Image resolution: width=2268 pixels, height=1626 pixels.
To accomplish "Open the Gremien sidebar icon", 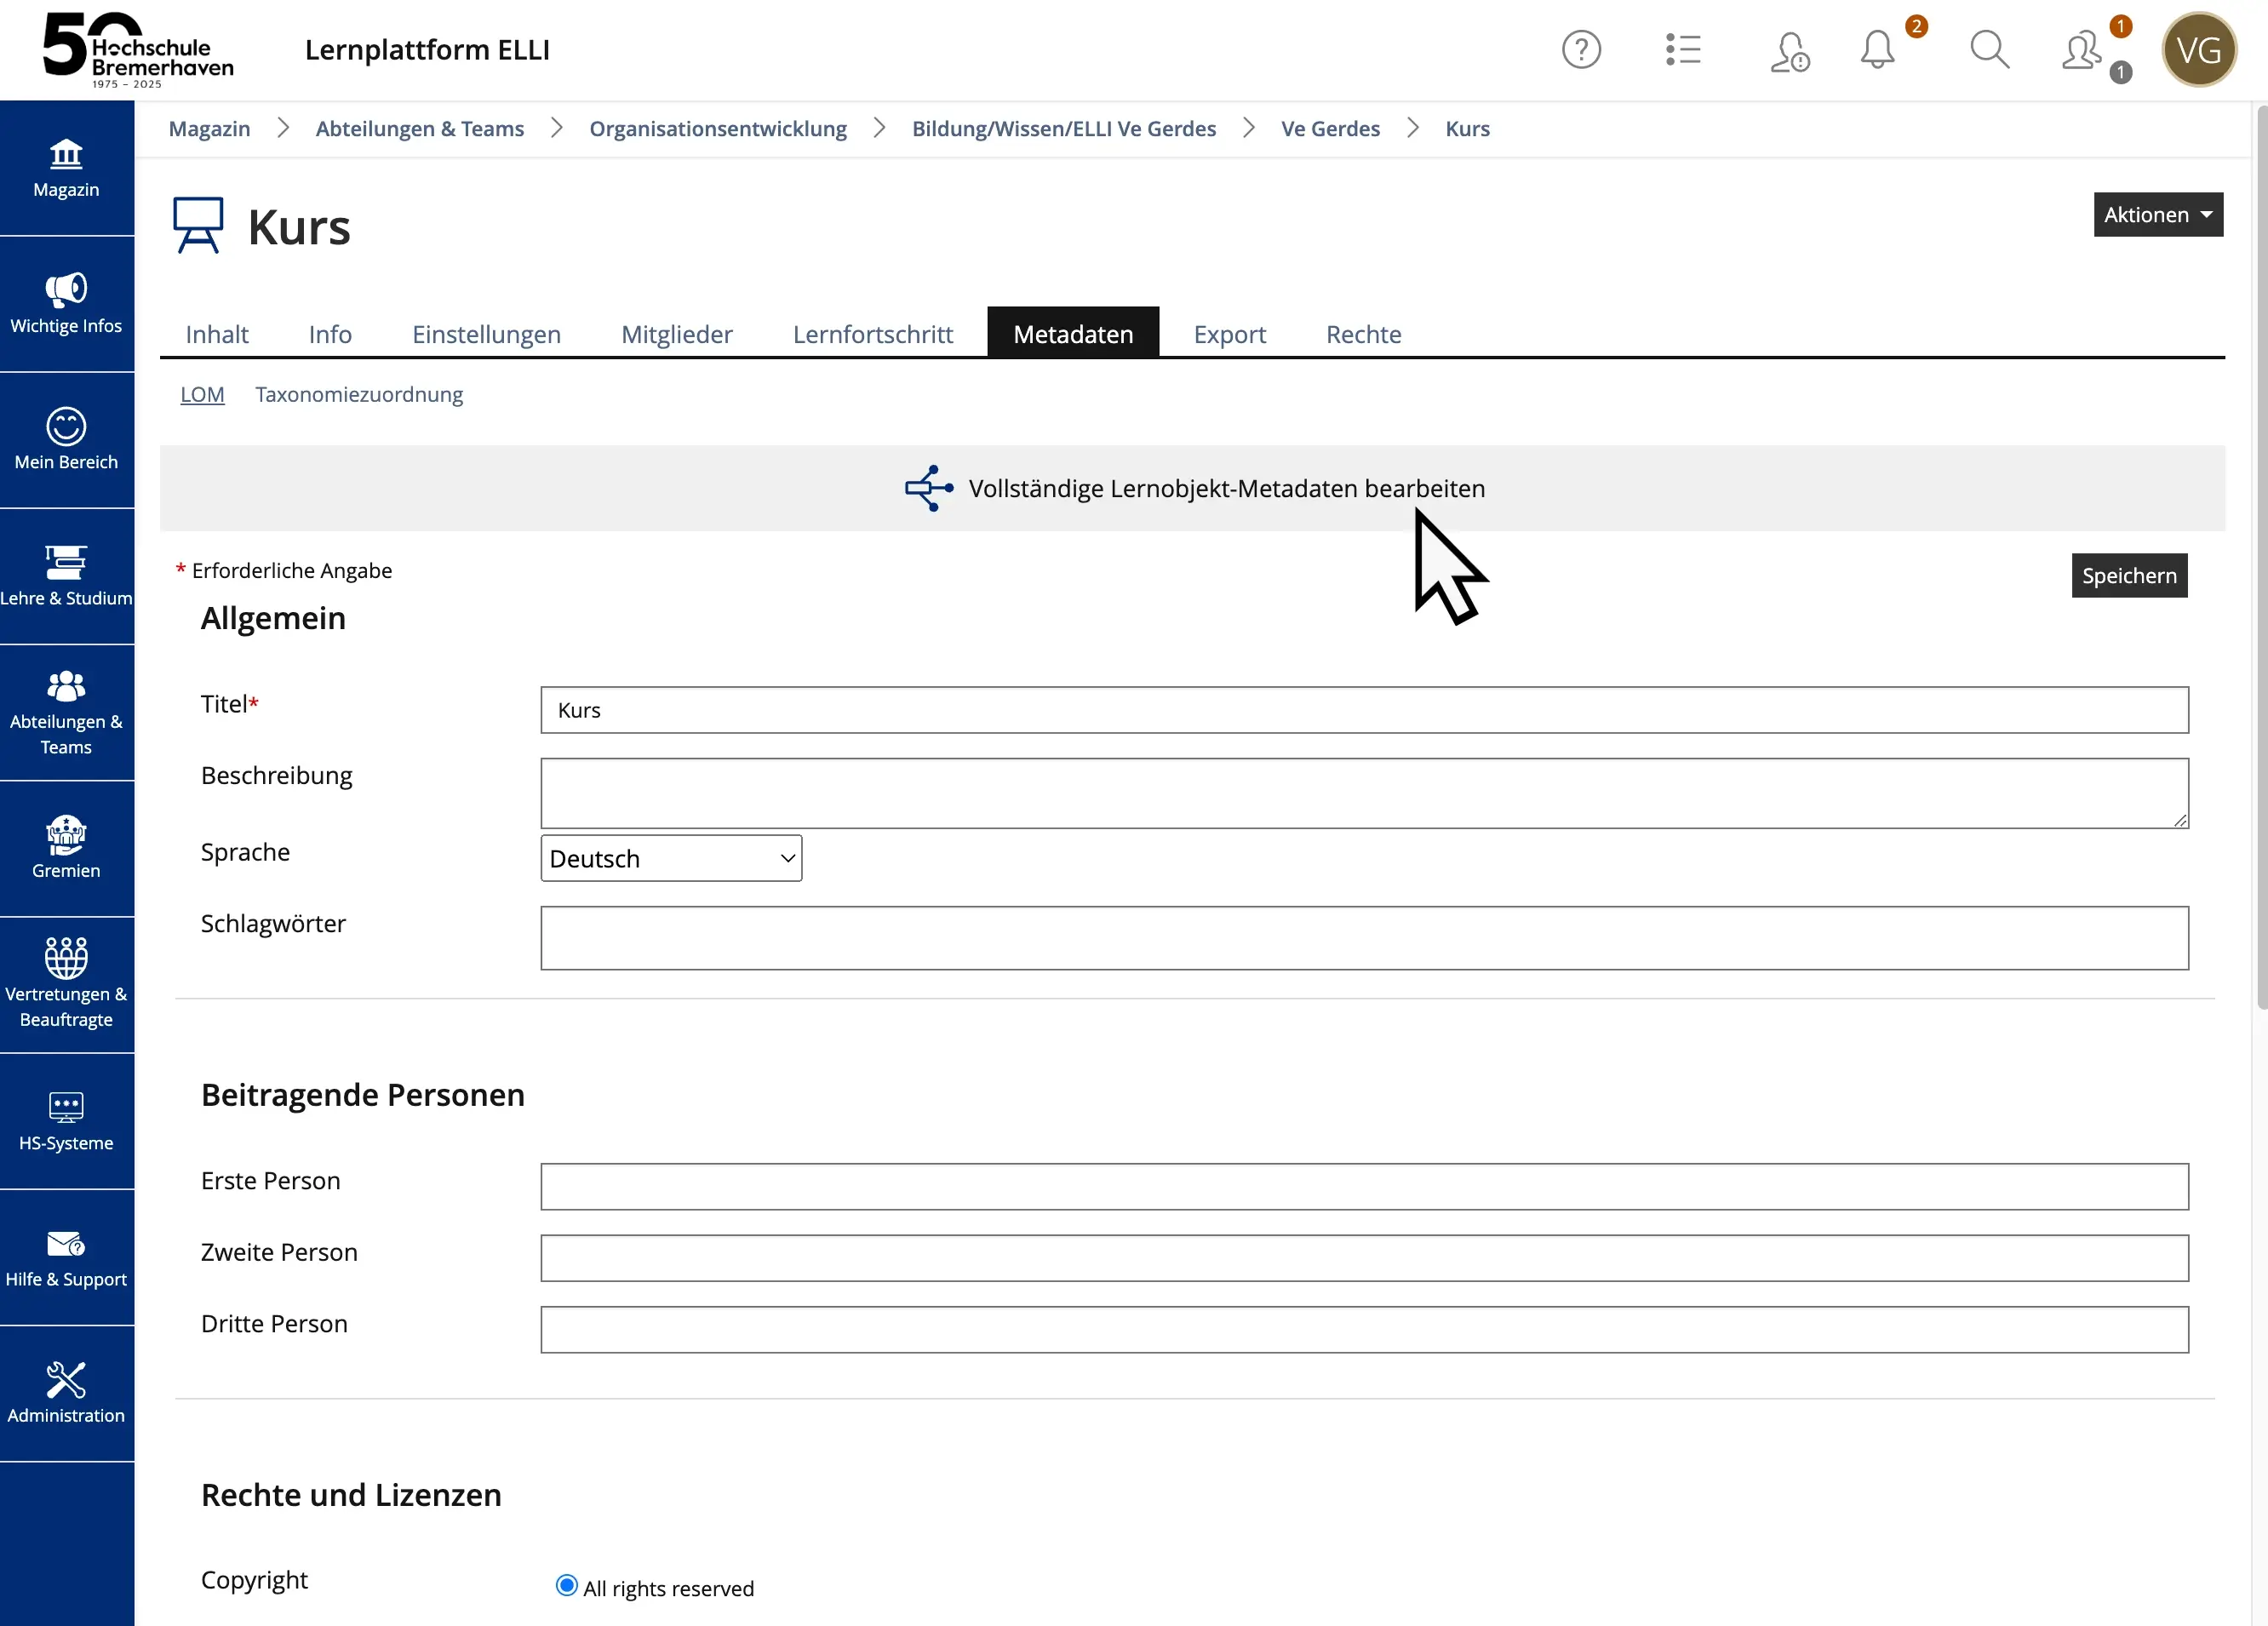I will 66,848.
